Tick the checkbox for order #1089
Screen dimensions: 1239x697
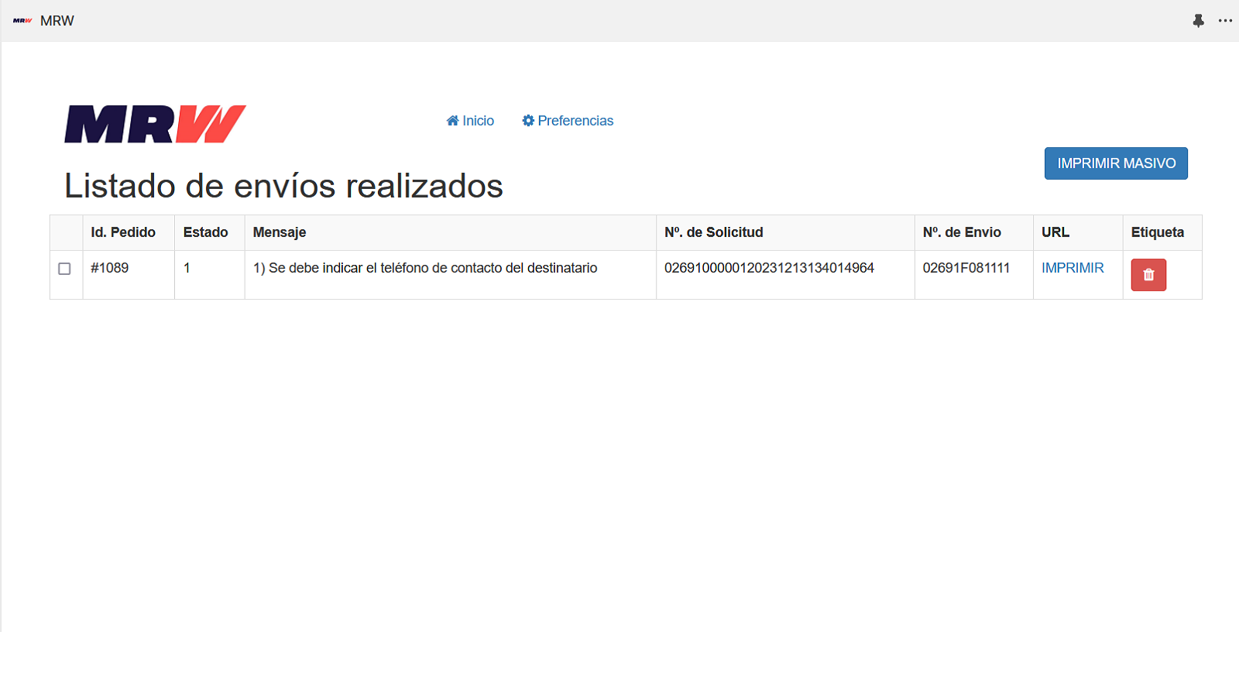[x=65, y=269]
